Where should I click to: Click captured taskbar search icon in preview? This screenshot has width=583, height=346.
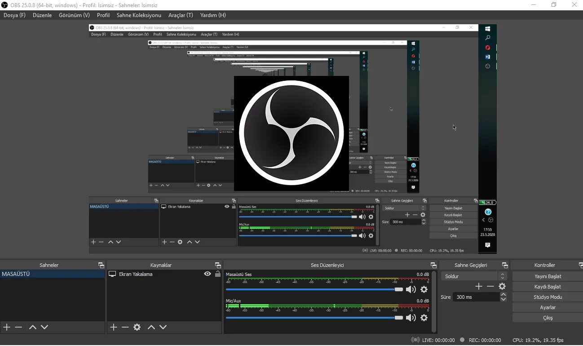pos(488,38)
